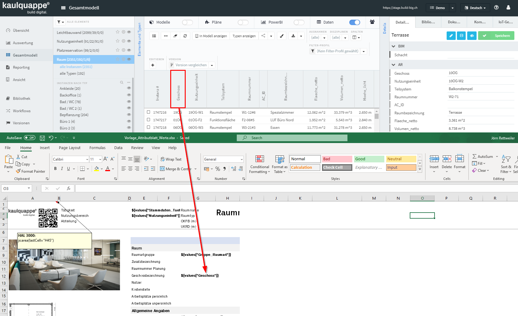Collapse the BIM section

click(393, 46)
